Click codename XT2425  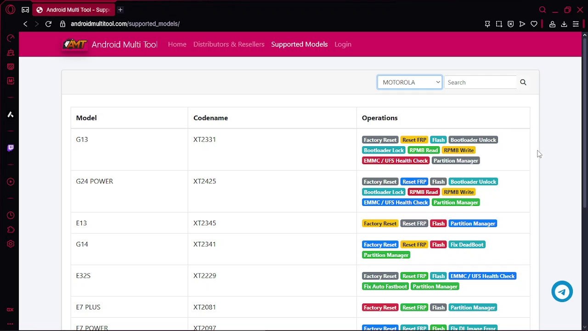tap(204, 181)
